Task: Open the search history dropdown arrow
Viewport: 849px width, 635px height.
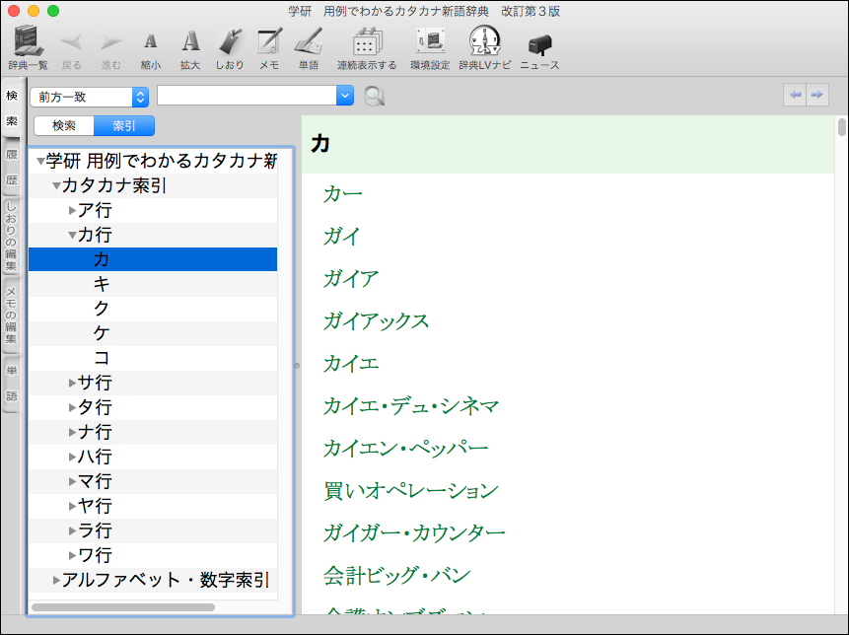Action: (345, 96)
